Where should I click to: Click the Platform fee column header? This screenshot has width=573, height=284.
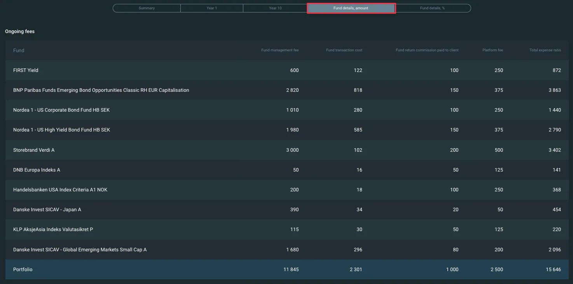(493, 50)
